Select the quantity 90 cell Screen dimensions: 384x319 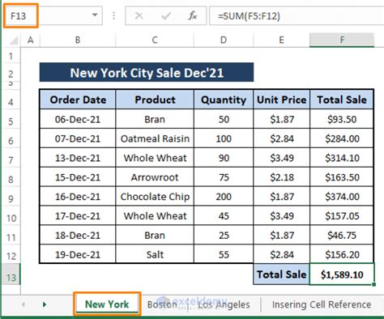(224, 158)
